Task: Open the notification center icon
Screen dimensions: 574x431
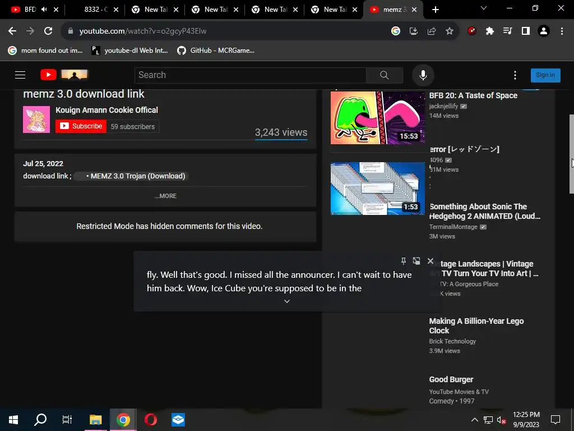Action: coord(556,420)
